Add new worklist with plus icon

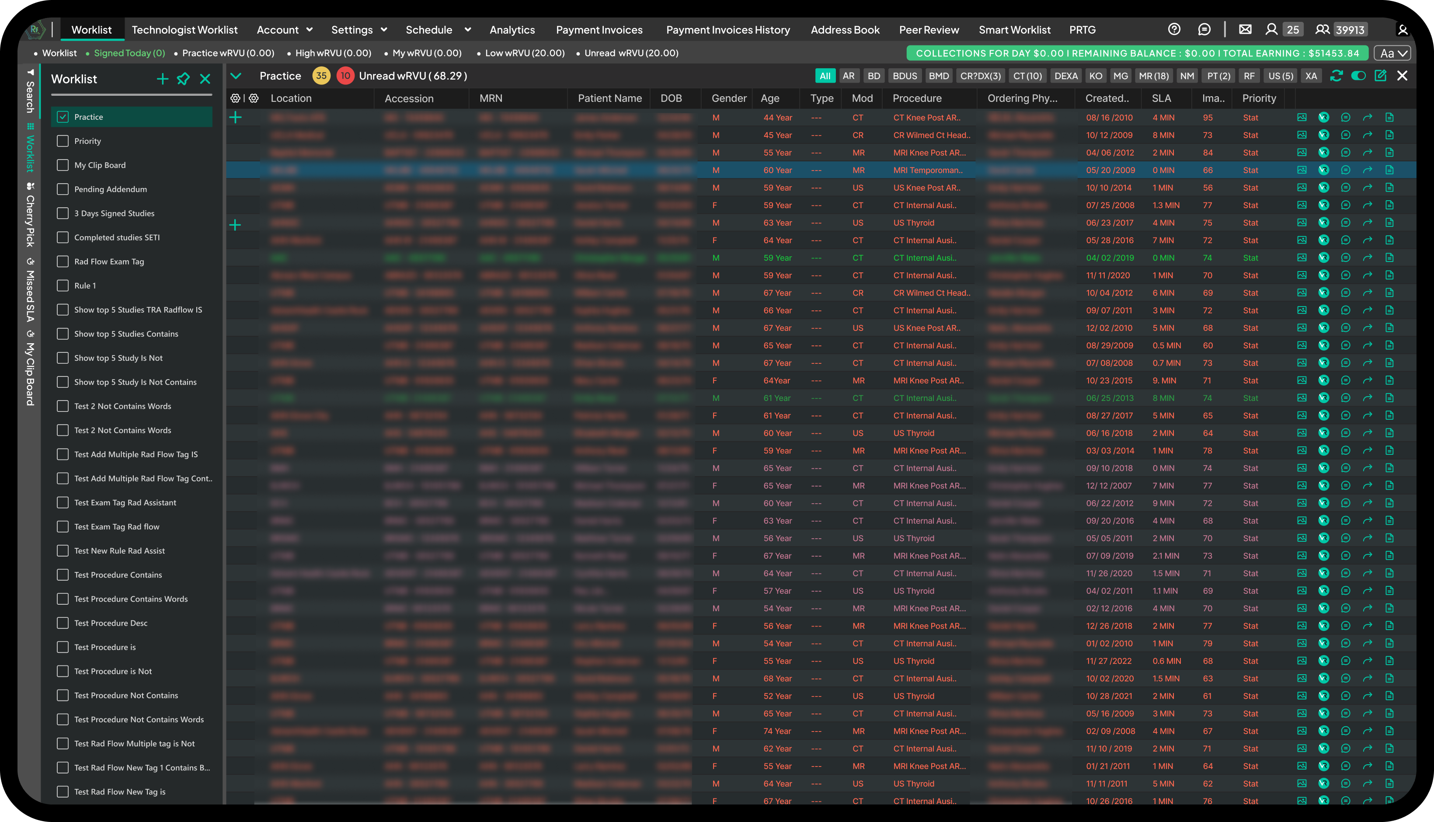point(163,79)
